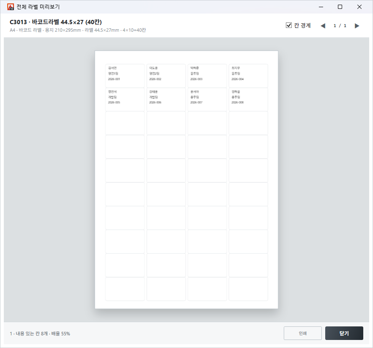Click 총무팀 on the 2026-007 label

click(x=195, y=97)
